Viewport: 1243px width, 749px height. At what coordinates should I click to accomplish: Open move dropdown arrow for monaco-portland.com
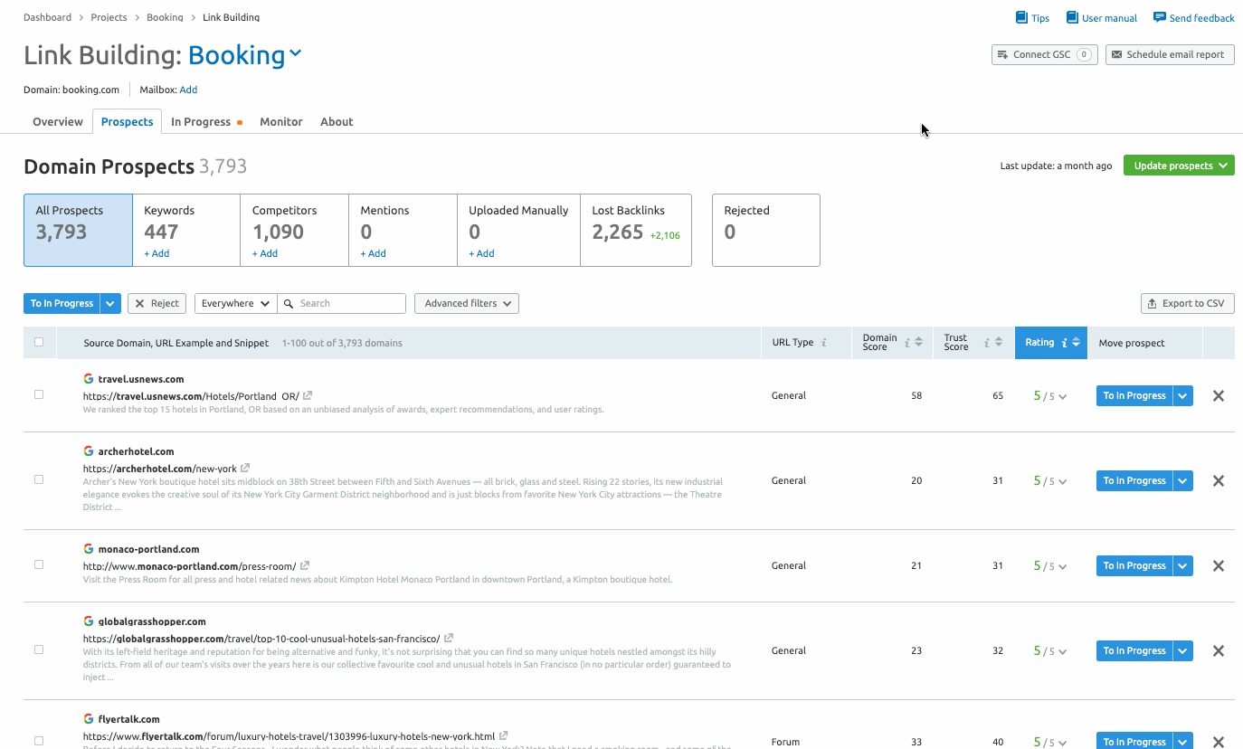1183,565
